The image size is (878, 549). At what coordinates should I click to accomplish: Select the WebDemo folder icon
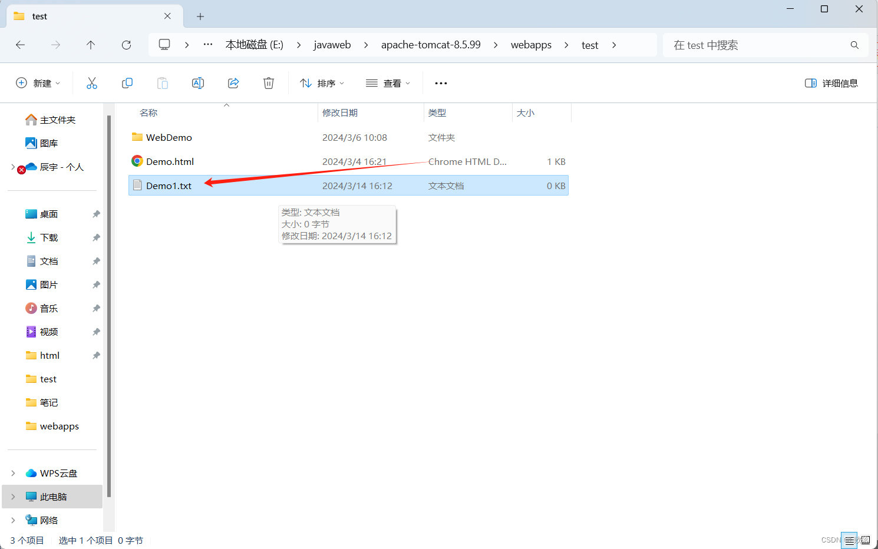click(x=137, y=137)
